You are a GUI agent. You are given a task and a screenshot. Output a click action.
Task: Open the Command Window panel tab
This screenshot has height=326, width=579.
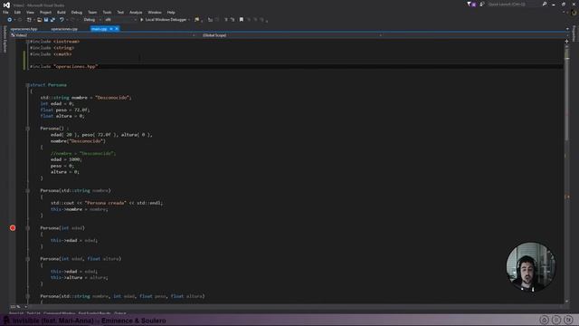coord(60,313)
